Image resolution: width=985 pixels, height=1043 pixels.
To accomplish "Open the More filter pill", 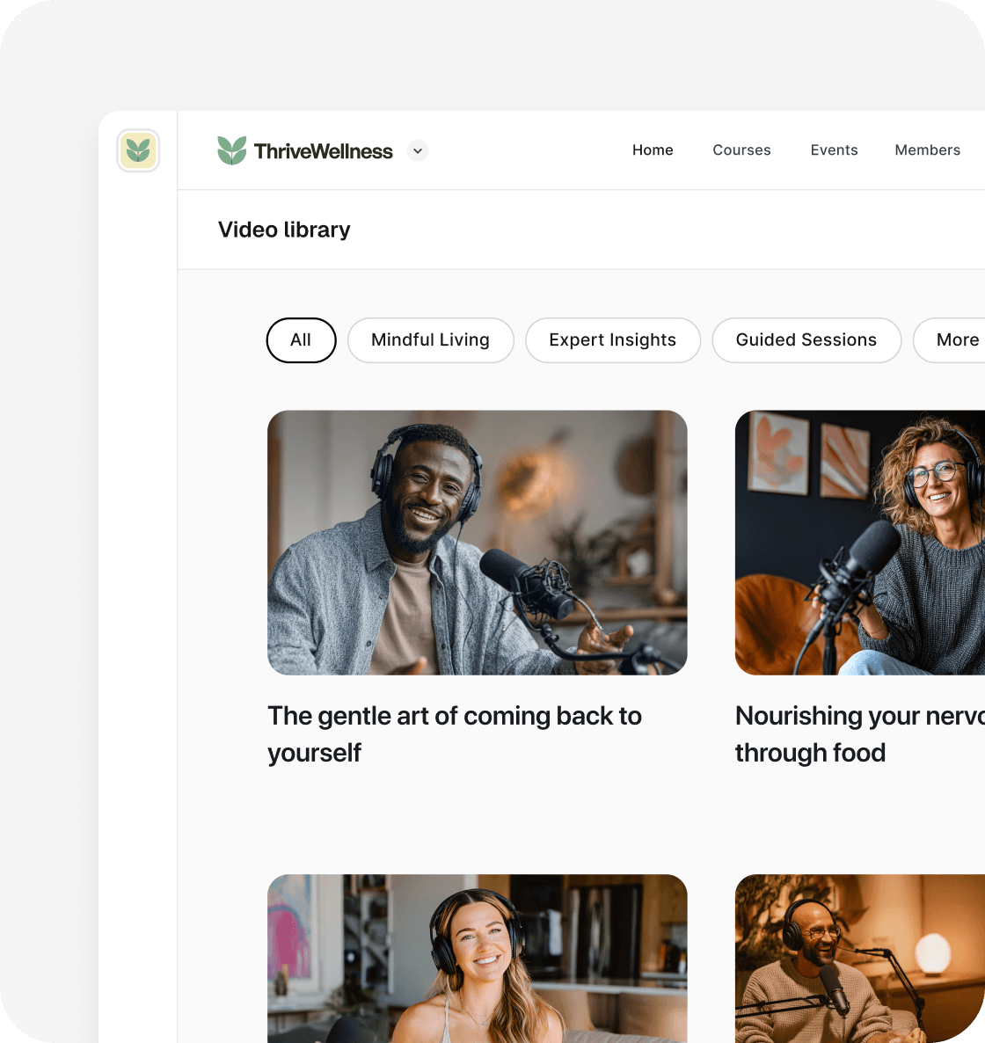I will pos(949,340).
